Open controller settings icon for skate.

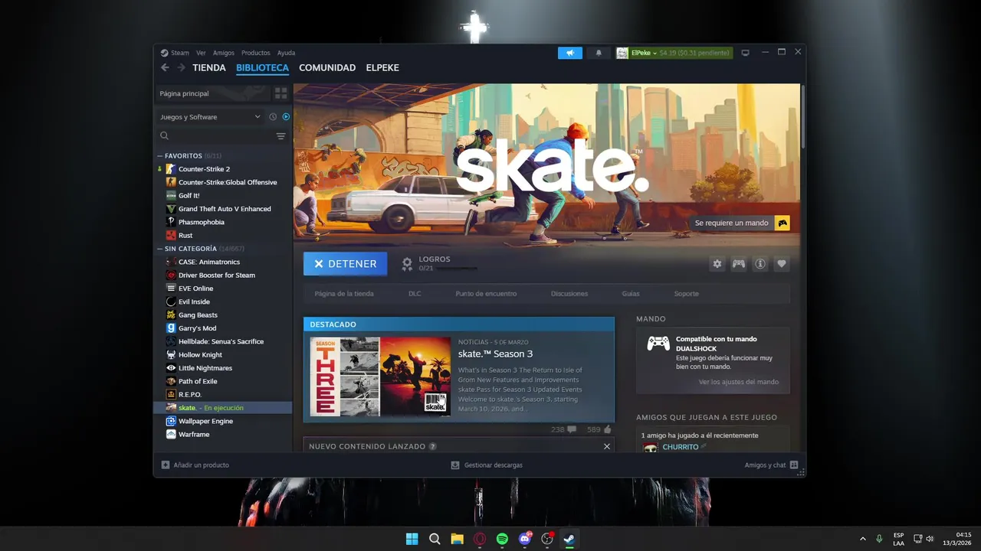(739, 263)
